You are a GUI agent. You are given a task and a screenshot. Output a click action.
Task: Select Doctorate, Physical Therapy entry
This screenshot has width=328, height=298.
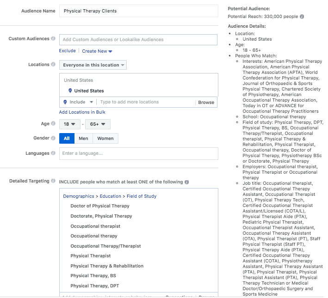pyautogui.click(x=101, y=216)
